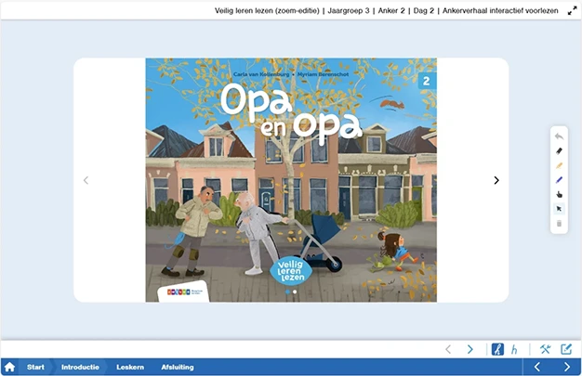The width and height of the screenshot is (582, 376).
Task: Open the Leskern lesson tab
Action: 130,368
